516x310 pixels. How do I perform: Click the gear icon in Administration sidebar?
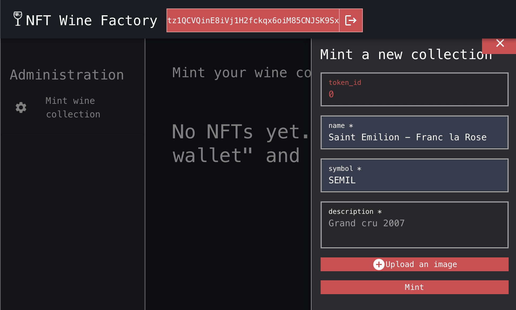pos(21,107)
